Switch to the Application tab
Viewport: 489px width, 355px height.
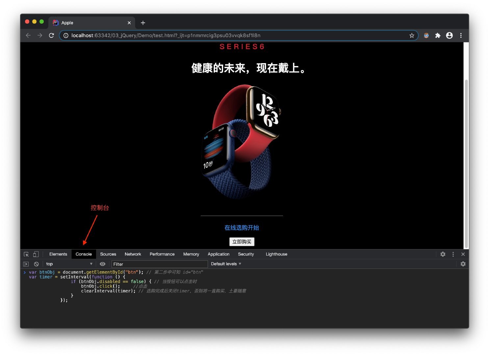point(219,254)
